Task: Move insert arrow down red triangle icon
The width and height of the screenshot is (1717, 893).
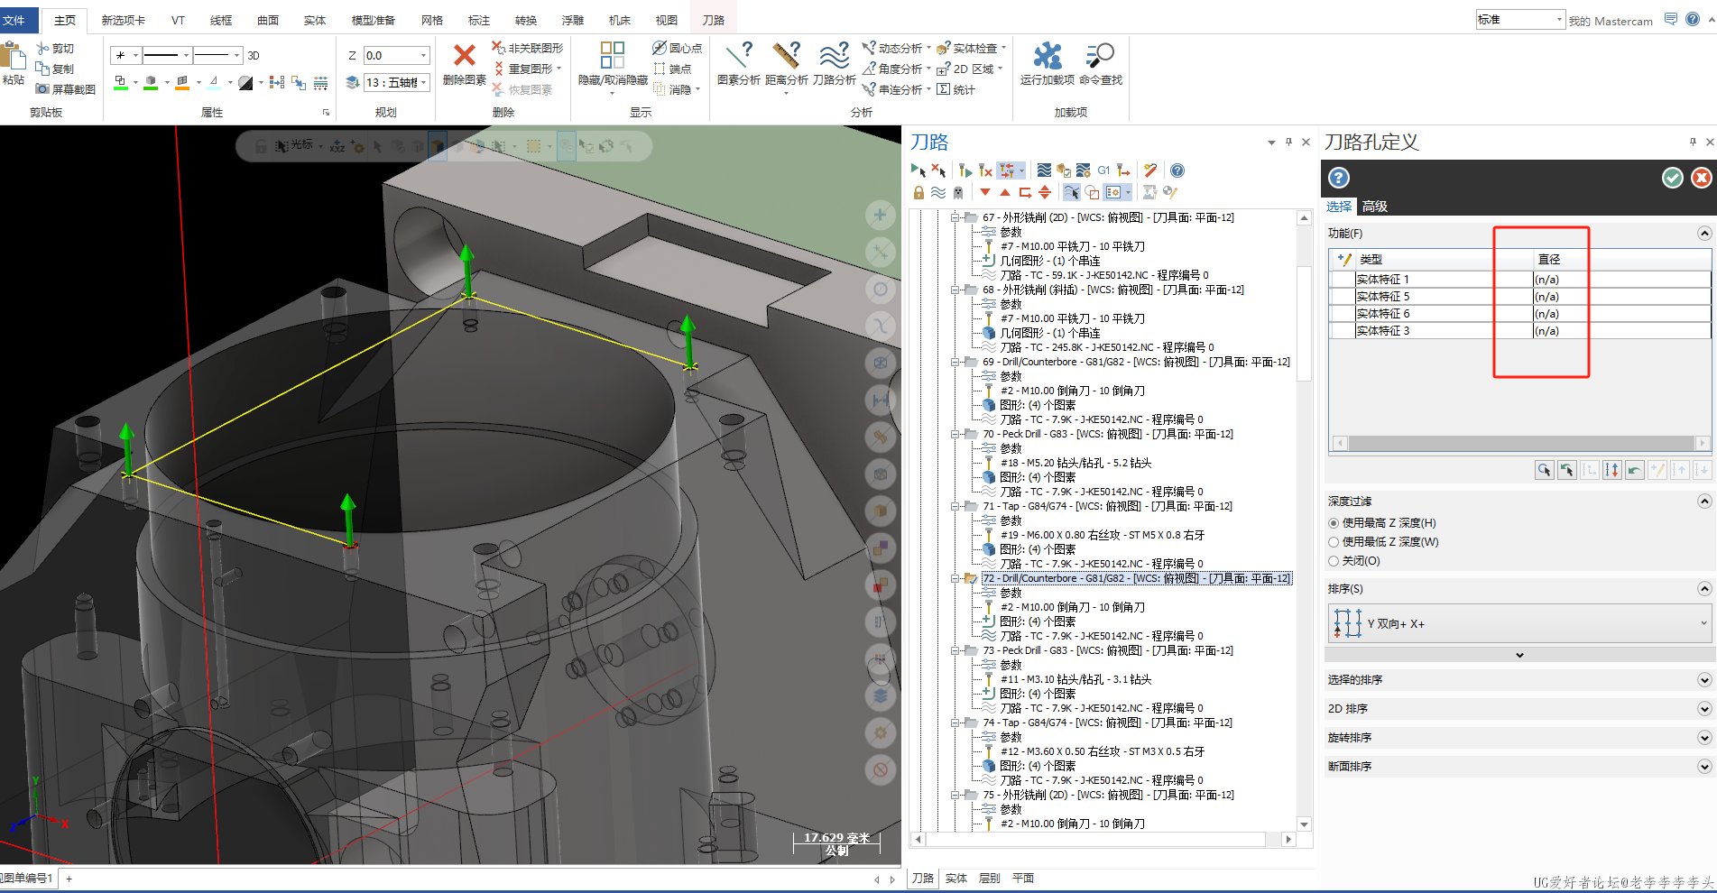Action: click(x=985, y=192)
